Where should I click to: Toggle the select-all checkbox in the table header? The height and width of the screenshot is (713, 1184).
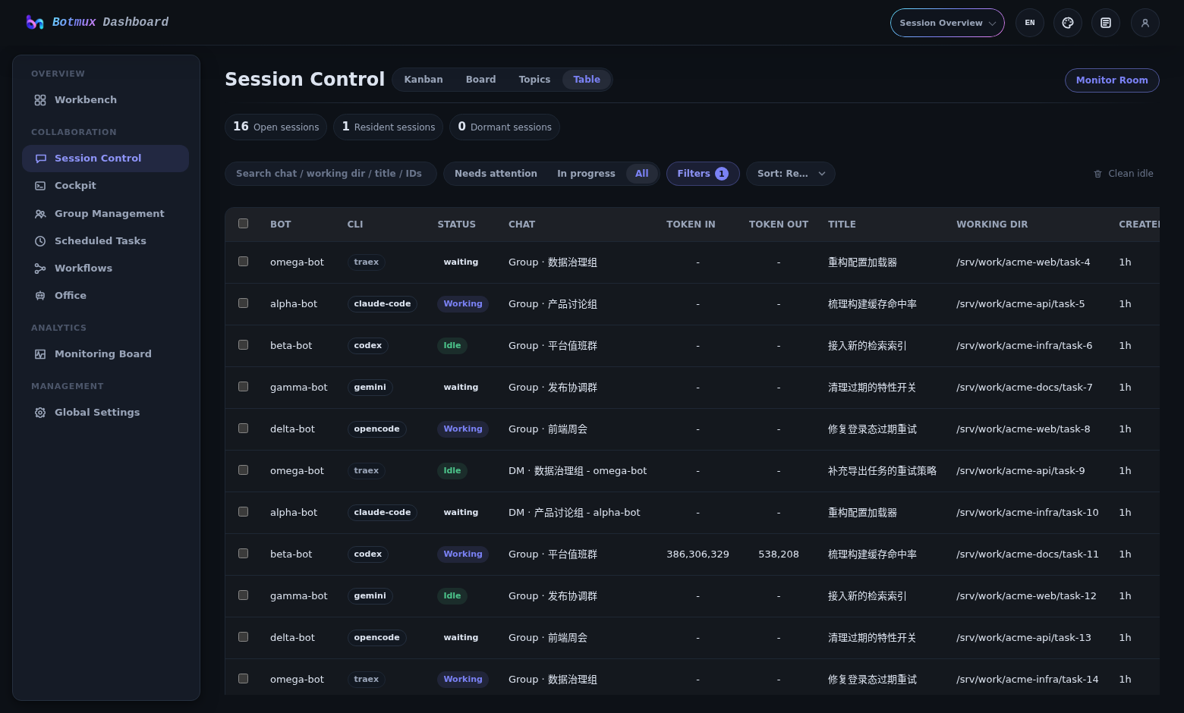pos(243,224)
